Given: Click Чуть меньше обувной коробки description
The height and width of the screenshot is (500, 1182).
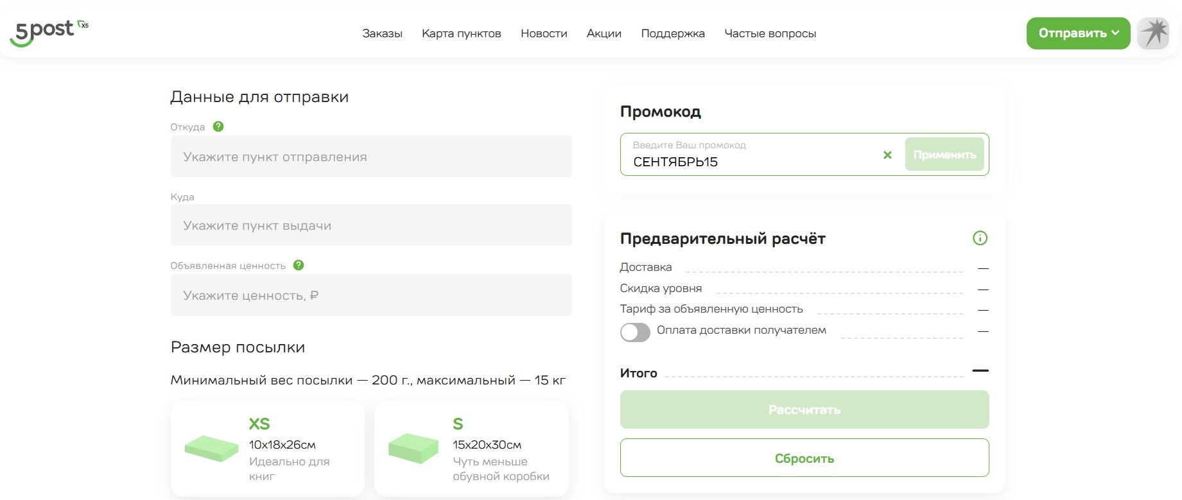Looking at the screenshot, I should pyautogui.click(x=501, y=469).
